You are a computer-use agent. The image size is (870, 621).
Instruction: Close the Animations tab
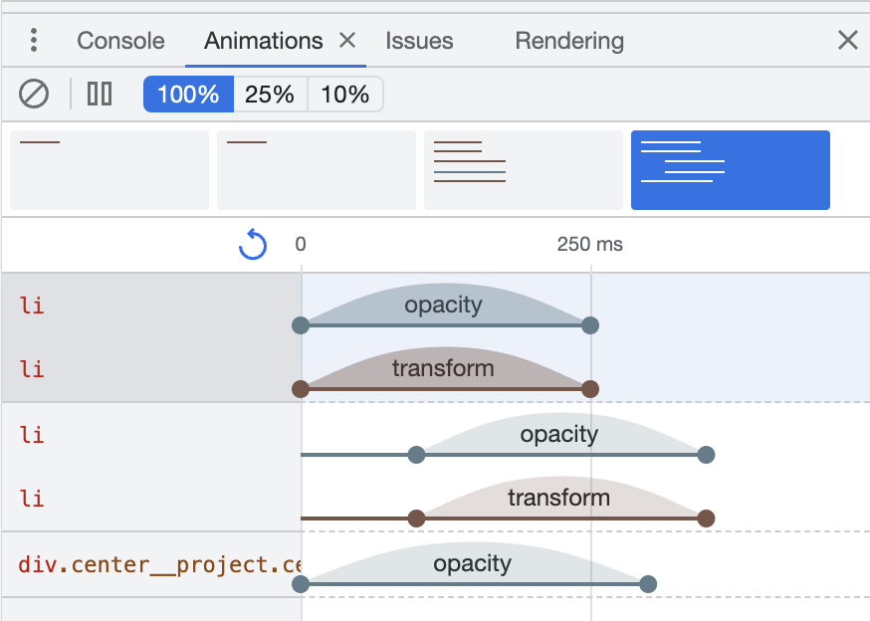[347, 40]
